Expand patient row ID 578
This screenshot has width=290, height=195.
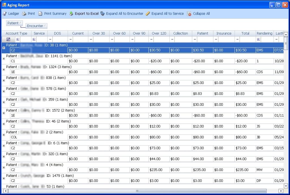(4, 91)
